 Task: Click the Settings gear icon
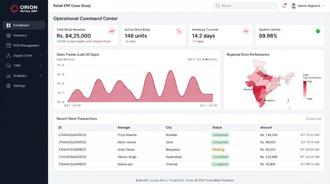pos(8,86)
